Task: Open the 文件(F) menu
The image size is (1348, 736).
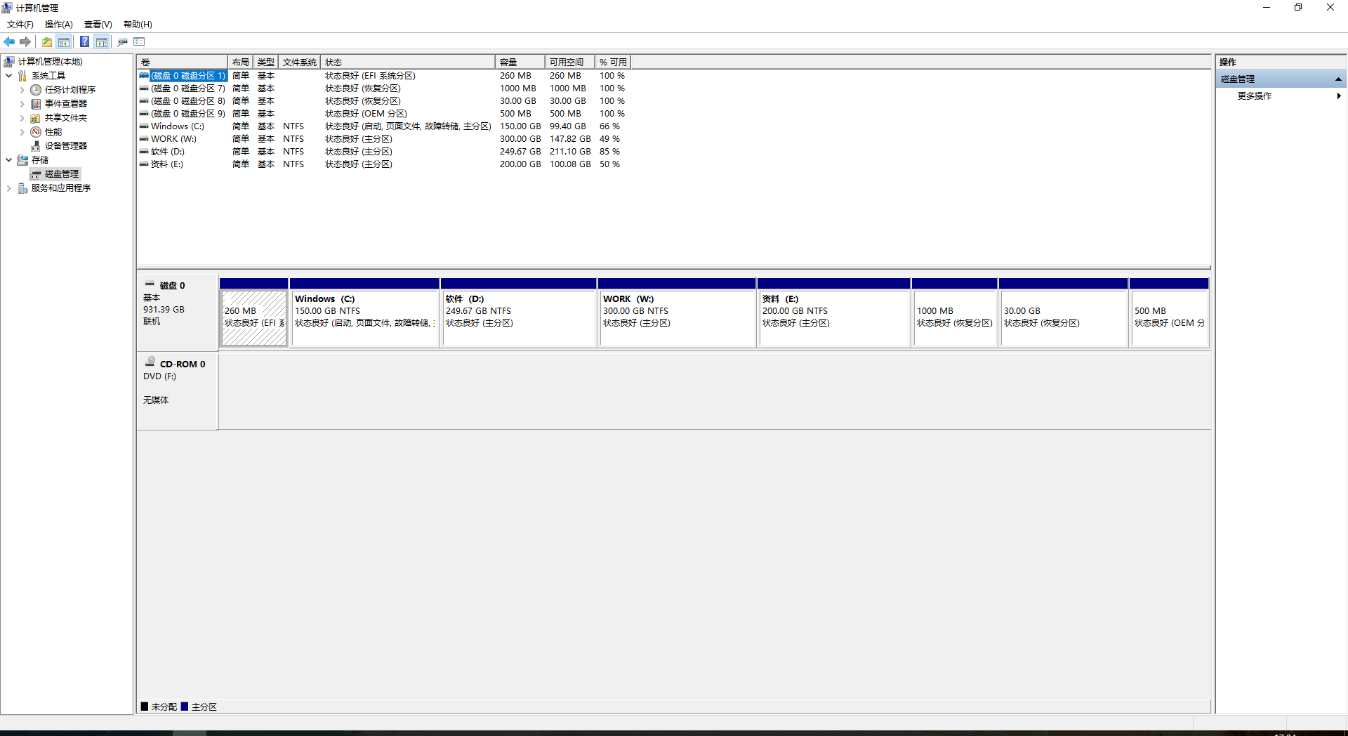Action: pos(20,25)
